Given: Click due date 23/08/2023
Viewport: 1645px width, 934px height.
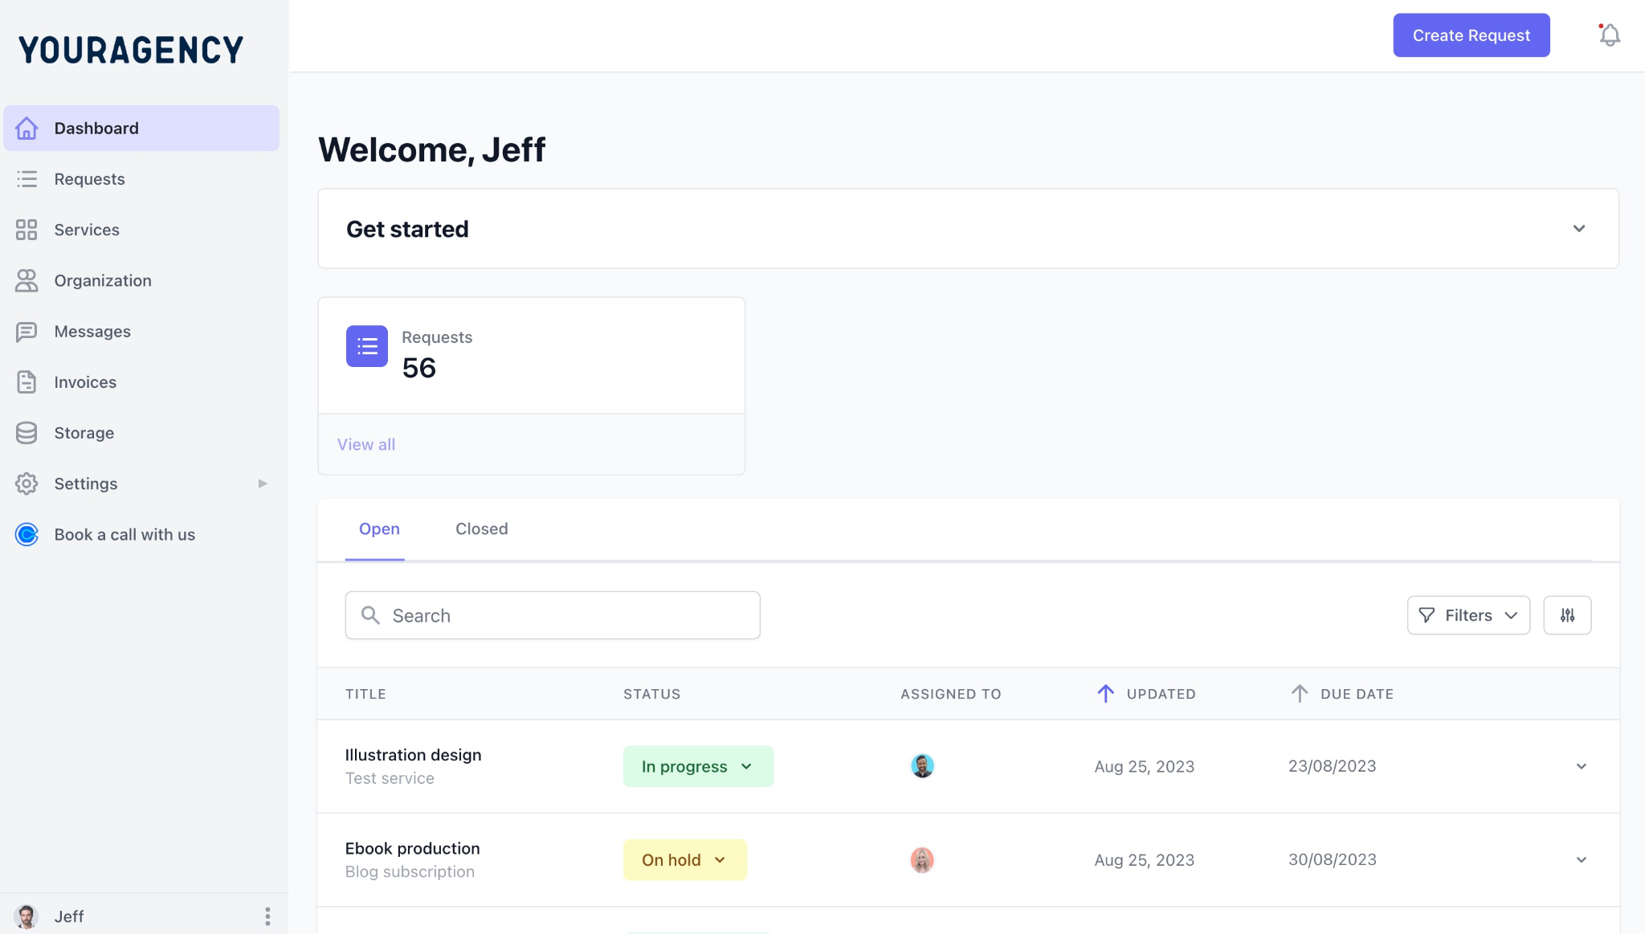Looking at the screenshot, I should coord(1333,766).
